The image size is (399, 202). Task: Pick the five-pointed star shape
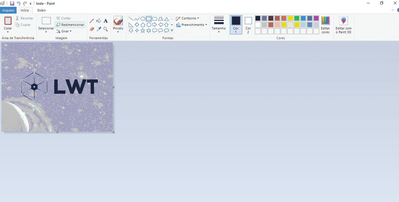point(143,30)
